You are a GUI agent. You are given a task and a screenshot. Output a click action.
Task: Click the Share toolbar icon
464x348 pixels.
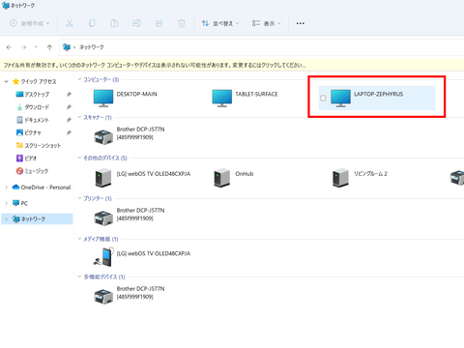[x=159, y=23]
